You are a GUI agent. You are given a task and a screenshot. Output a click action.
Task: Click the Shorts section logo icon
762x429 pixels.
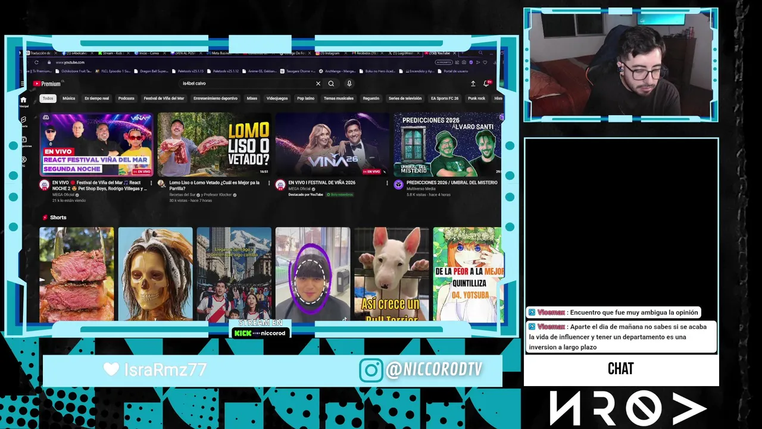(x=45, y=217)
